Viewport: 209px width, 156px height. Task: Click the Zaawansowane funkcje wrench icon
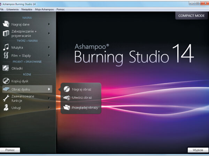click(x=6, y=98)
